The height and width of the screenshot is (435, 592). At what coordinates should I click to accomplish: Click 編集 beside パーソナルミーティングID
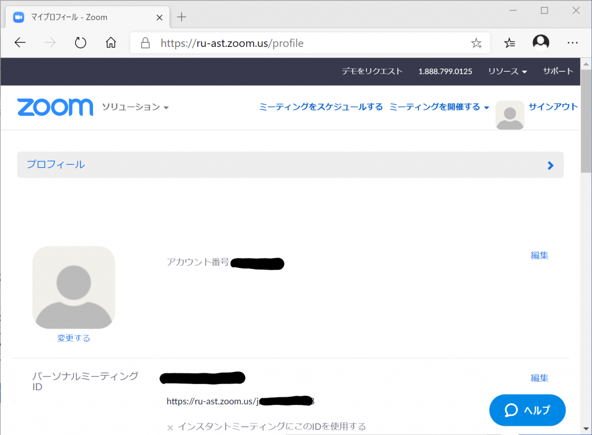[539, 378]
